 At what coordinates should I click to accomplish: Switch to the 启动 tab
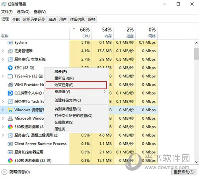click(x=52, y=20)
